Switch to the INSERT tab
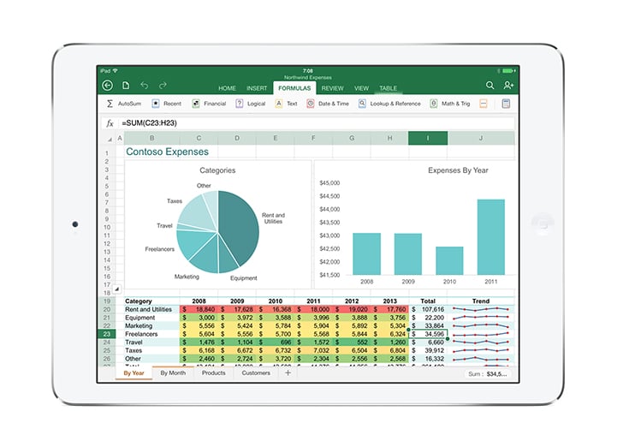The width and height of the screenshot is (623, 441). tap(257, 88)
